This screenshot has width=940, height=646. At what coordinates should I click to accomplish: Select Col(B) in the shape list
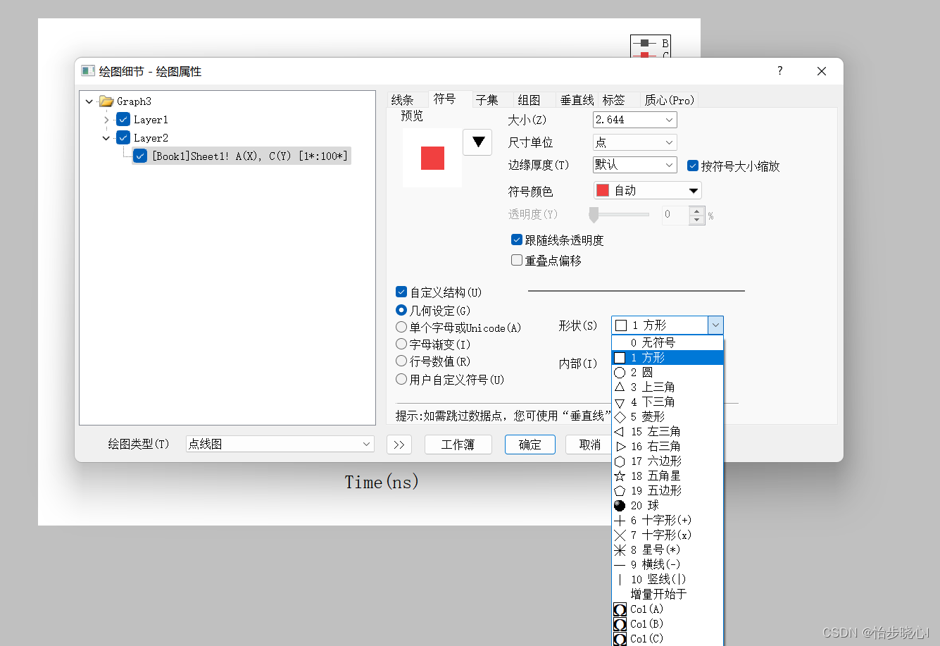click(x=668, y=623)
